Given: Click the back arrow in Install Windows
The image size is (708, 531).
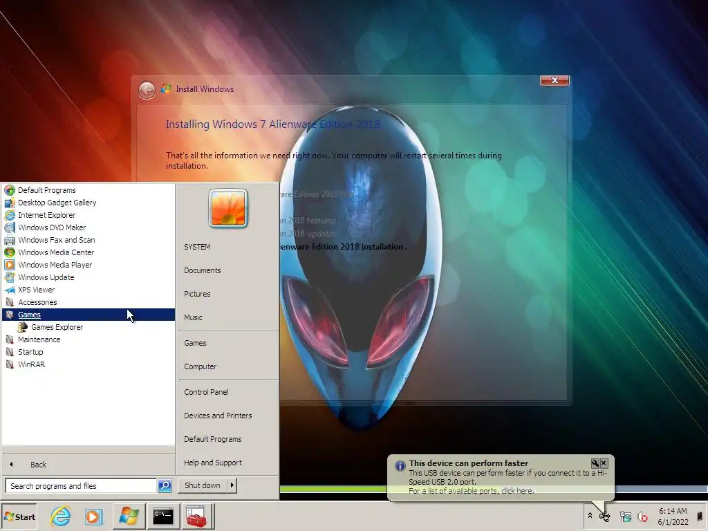Looking at the screenshot, I should [x=147, y=91].
